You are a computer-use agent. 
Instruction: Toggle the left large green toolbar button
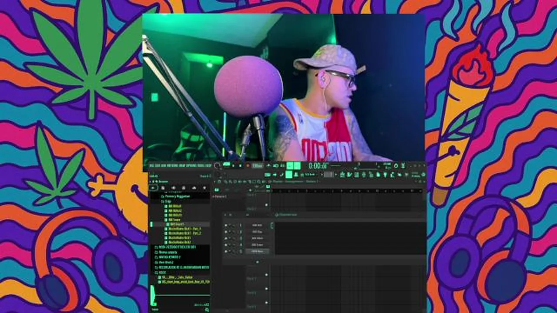[290, 165]
